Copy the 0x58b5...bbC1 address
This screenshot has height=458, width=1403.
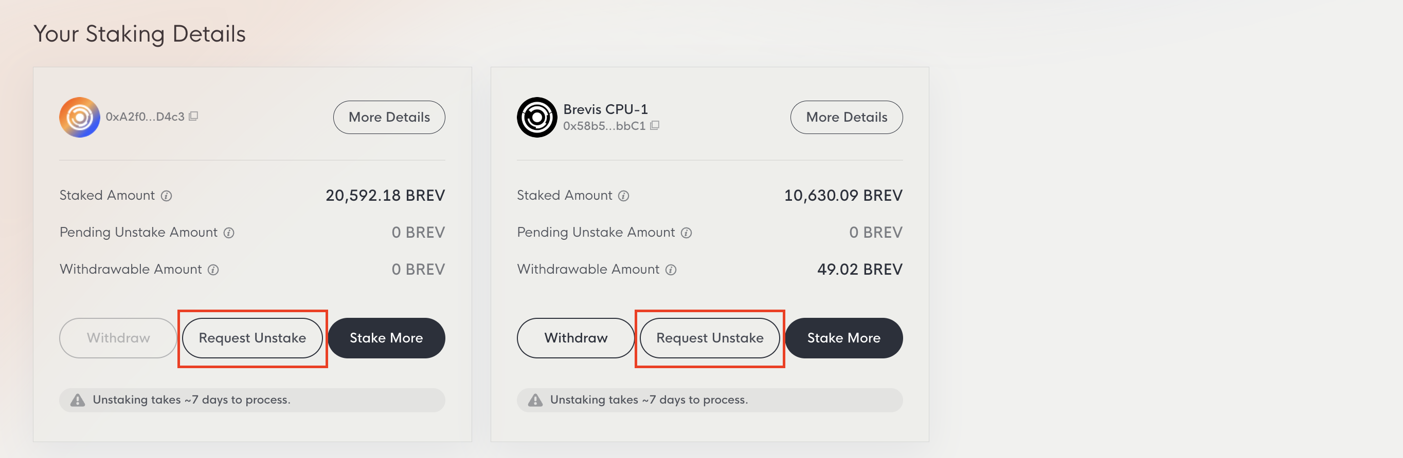[655, 126]
